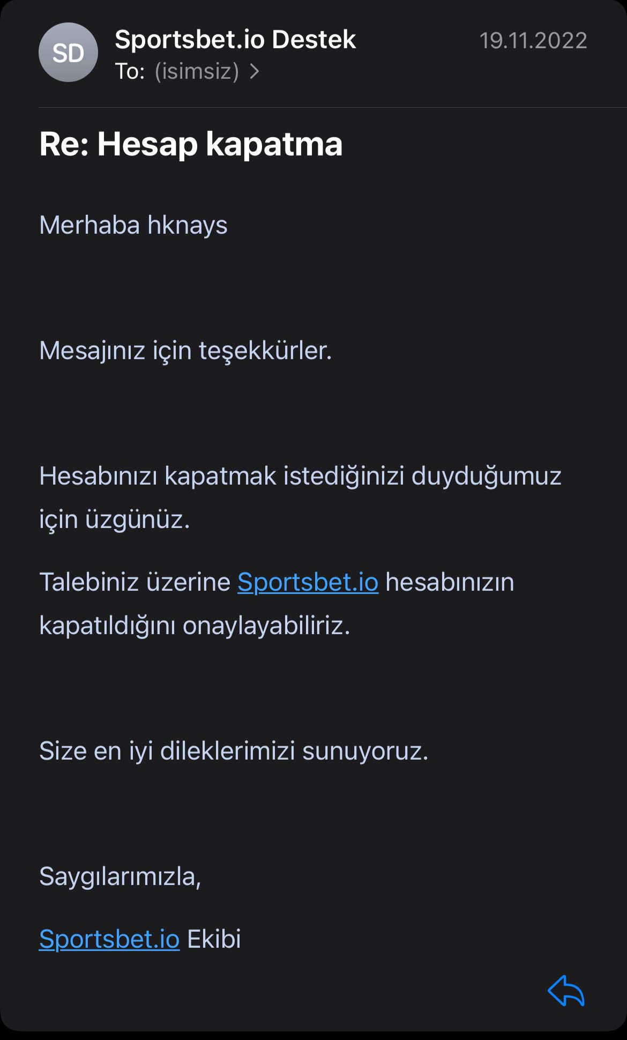Click the 19.11.2022 date stamp

click(533, 41)
